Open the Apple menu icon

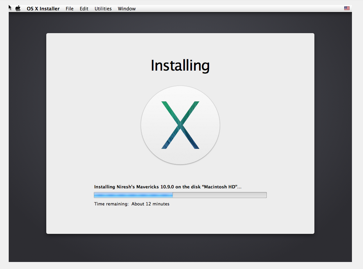[x=18, y=9]
